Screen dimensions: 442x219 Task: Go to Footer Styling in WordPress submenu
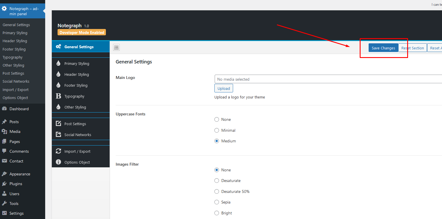tap(14, 49)
